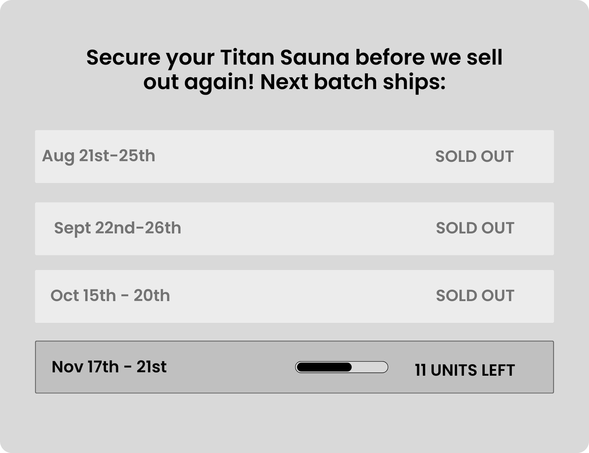589x453 pixels.
Task: Click SOLD OUT on the August batch
Action: (474, 157)
